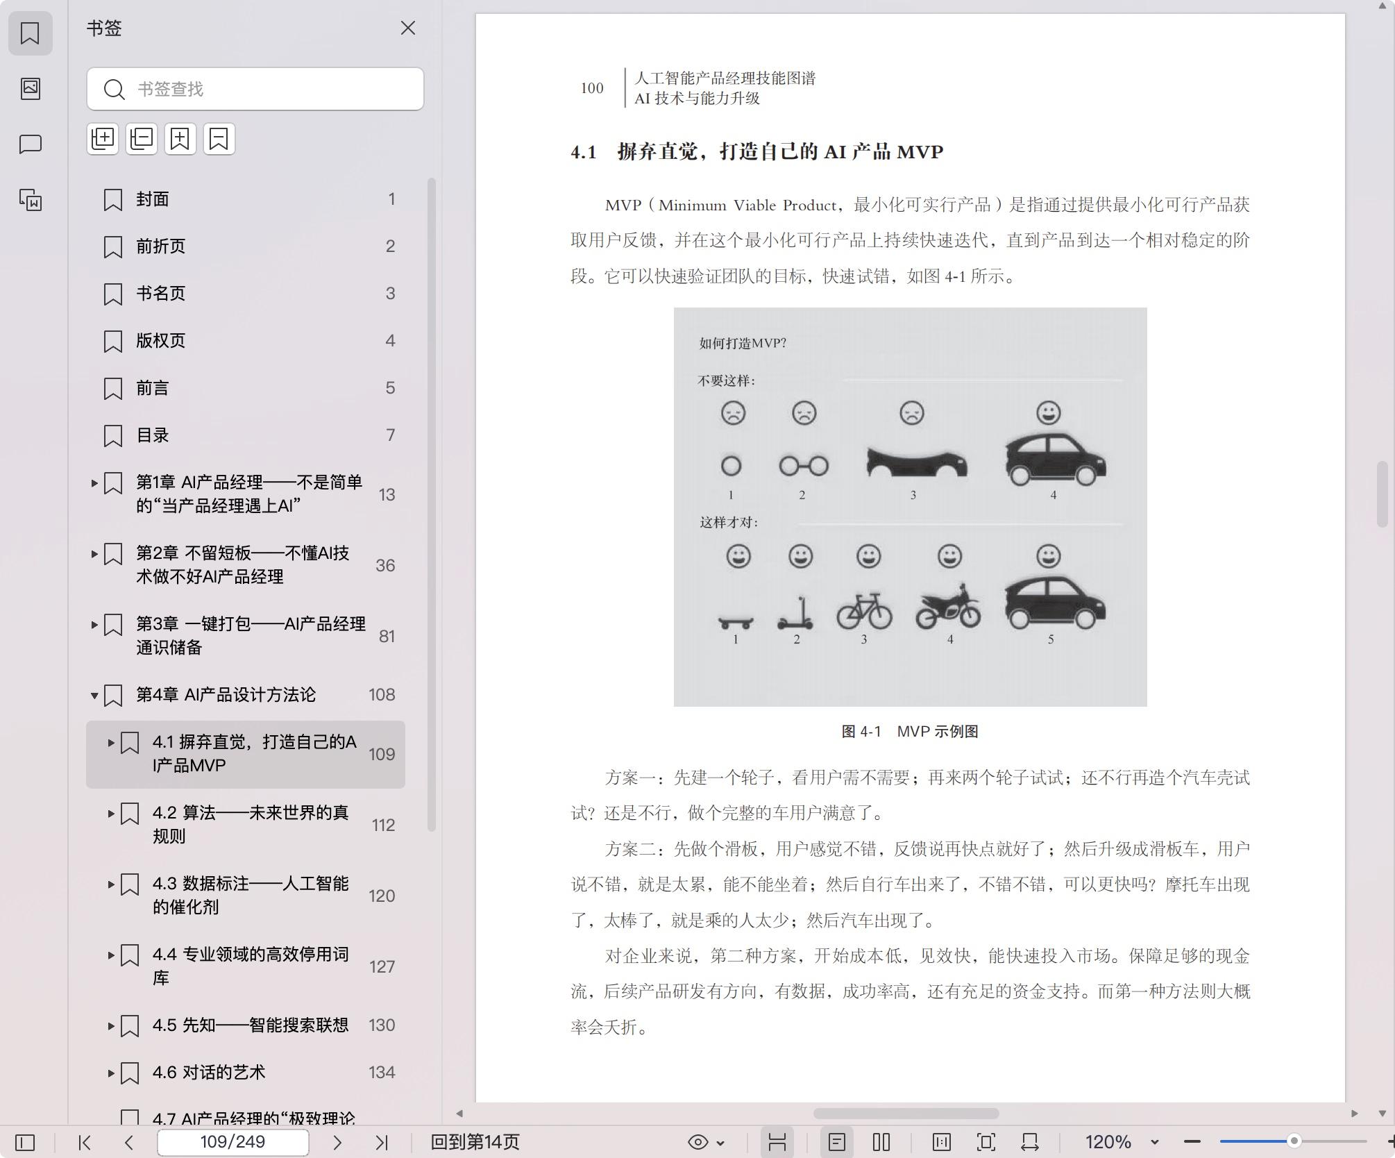The height and width of the screenshot is (1158, 1395).
Task: Jump to the 封面 bookmark
Action: 246,199
